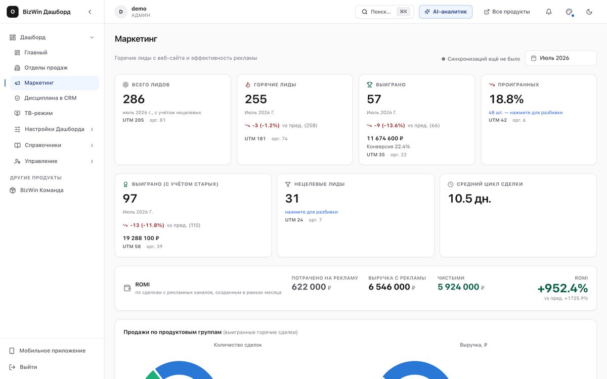The width and height of the screenshot is (607, 379).
Task: Click the funnel icon of Нецелевые лиды
Action: pos(288,184)
